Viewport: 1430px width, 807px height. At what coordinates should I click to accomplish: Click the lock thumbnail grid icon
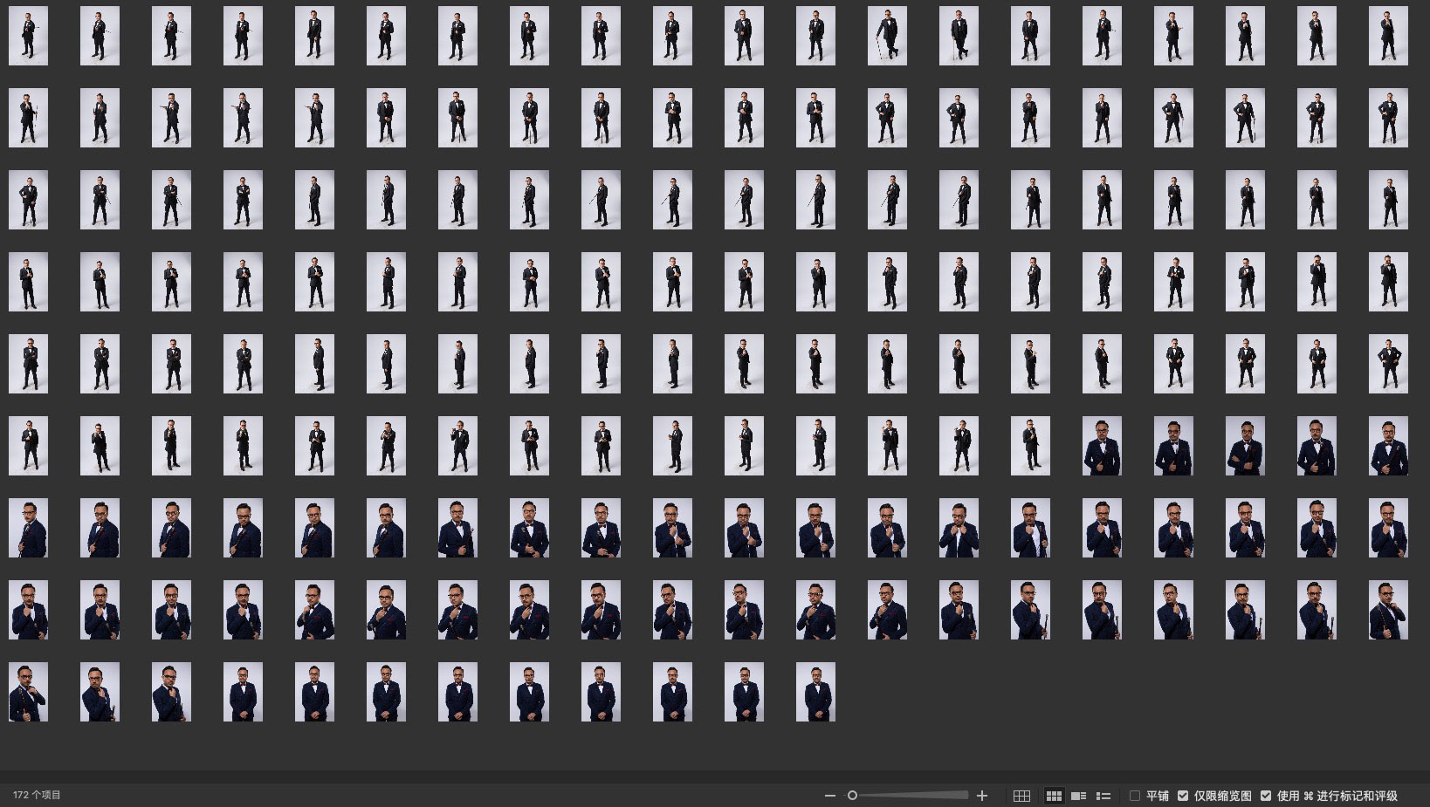pos(1021,796)
